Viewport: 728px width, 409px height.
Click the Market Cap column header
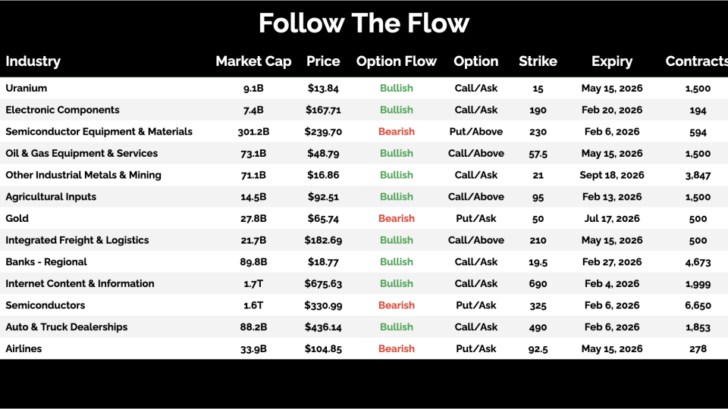point(253,61)
